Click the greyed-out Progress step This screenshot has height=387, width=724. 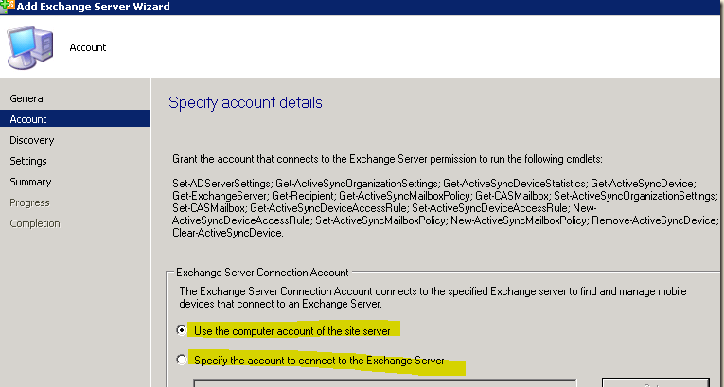29,202
